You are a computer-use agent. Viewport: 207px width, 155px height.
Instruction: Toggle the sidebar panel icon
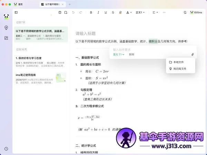[x=16, y=12]
